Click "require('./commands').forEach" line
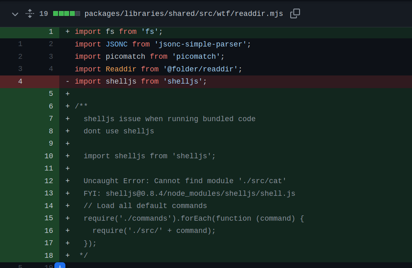The image size is (412, 268). point(194,219)
